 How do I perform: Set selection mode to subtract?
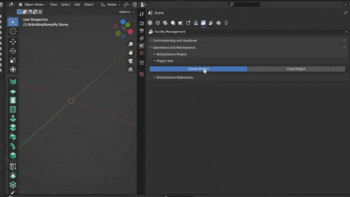[30, 12]
